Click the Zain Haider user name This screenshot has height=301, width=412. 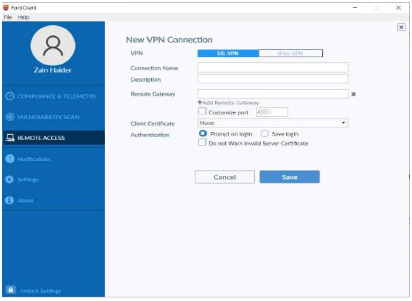52,70
